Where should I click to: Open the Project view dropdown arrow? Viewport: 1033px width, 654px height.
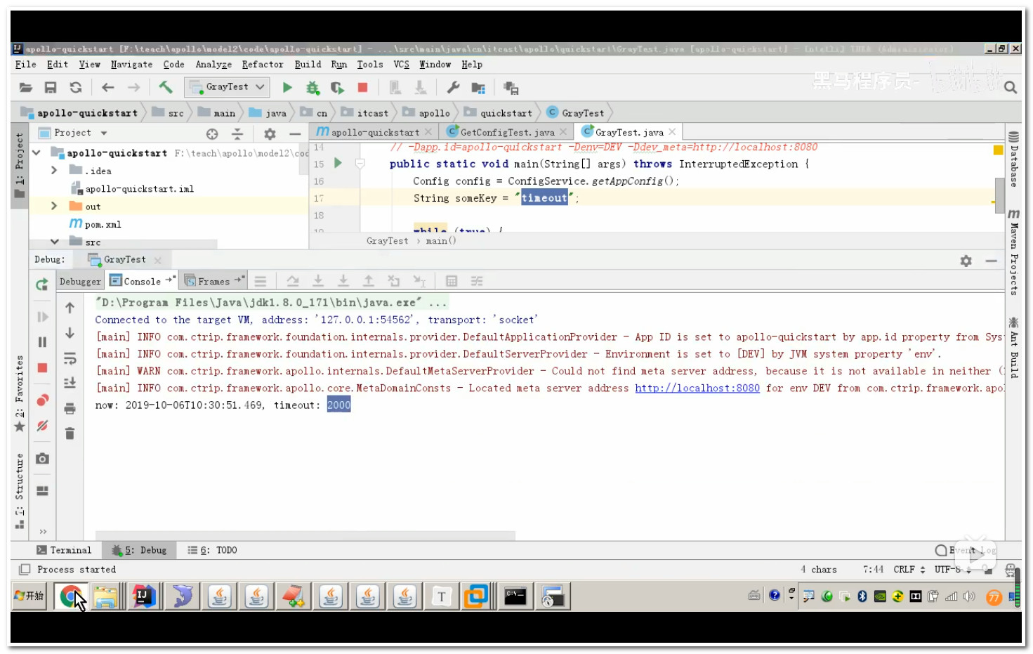(x=104, y=133)
